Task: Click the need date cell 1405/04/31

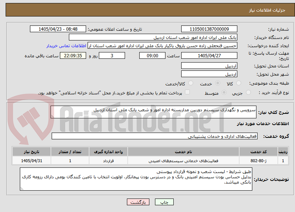Action: (31, 161)
